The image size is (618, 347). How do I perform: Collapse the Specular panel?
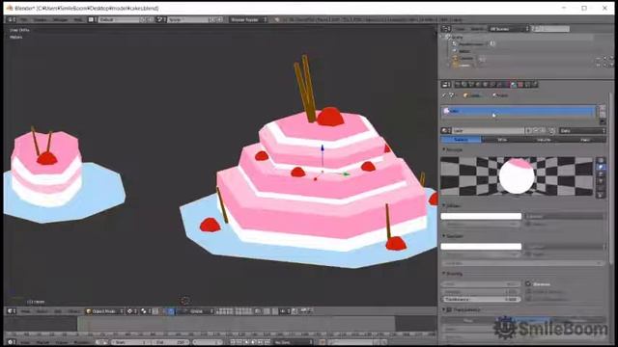[444, 236]
